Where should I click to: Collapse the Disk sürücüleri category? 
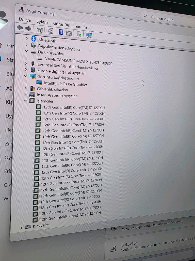point(26,51)
